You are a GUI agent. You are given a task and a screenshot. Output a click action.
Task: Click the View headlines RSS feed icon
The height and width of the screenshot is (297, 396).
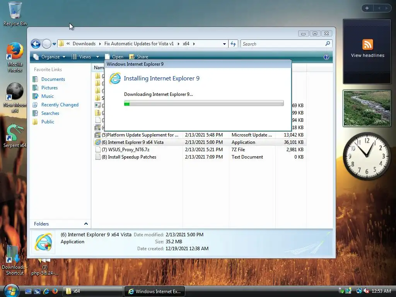[367, 44]
